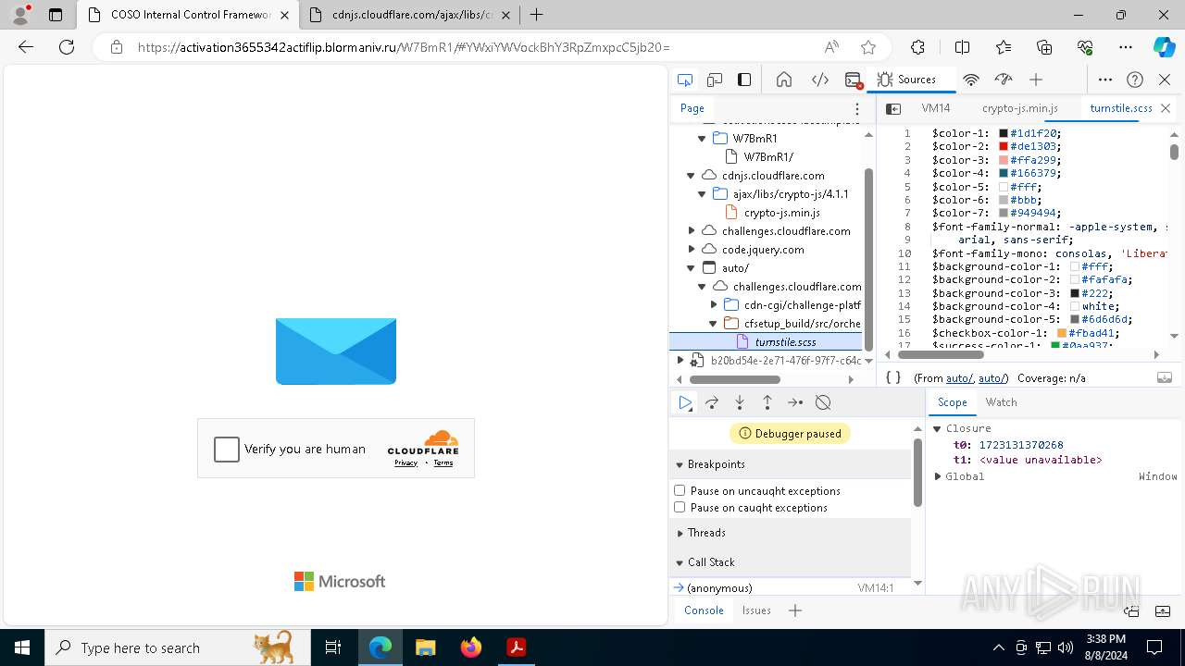The image size is (1185, 666).
Task: Open Firefox from the taskbar
Action: click(470, 647)
